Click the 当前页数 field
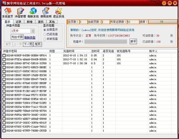179x139 pixels. point(106,22)
